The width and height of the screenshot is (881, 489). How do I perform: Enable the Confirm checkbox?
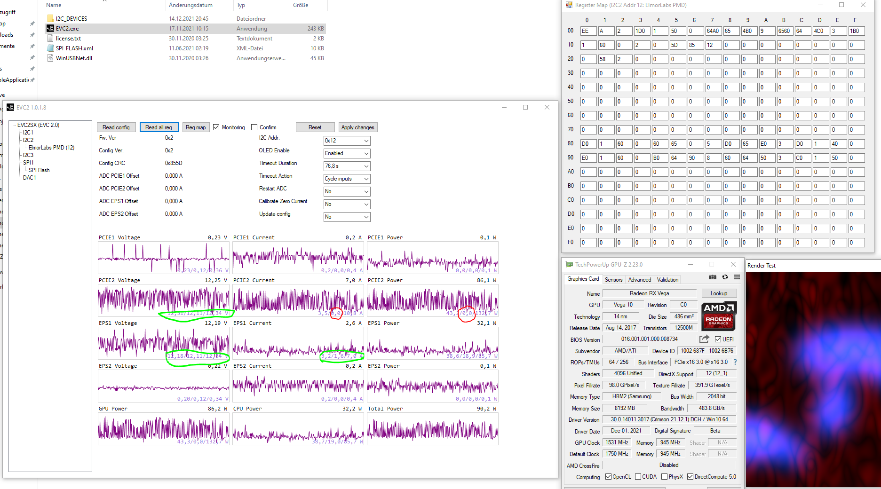click(x=254, y=127)
